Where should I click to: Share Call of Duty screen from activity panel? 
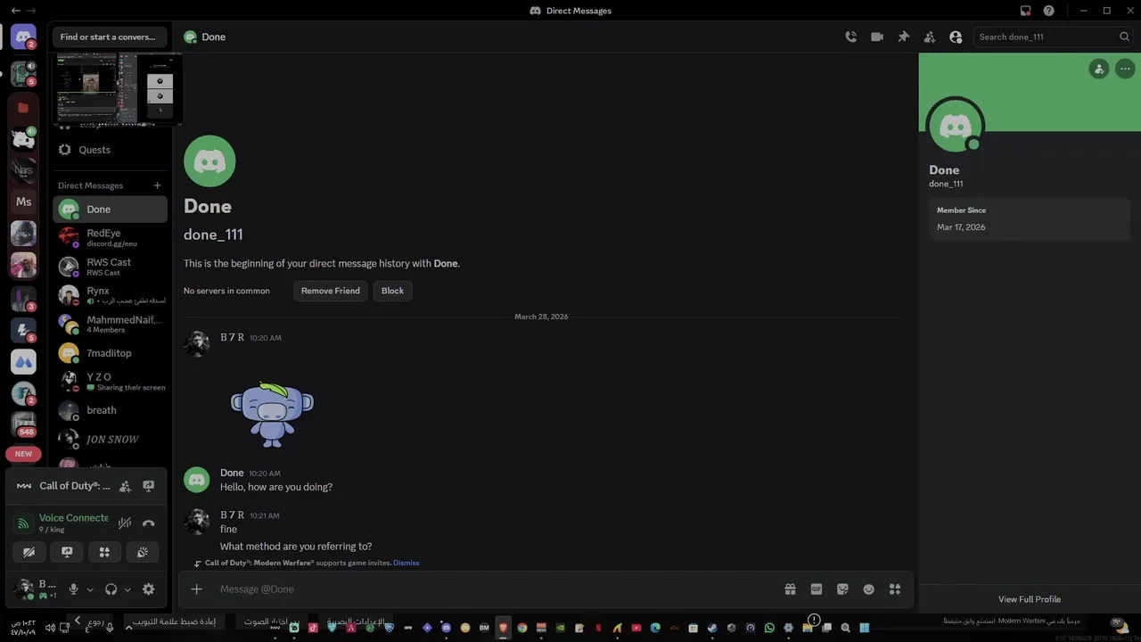click(149, 486)
